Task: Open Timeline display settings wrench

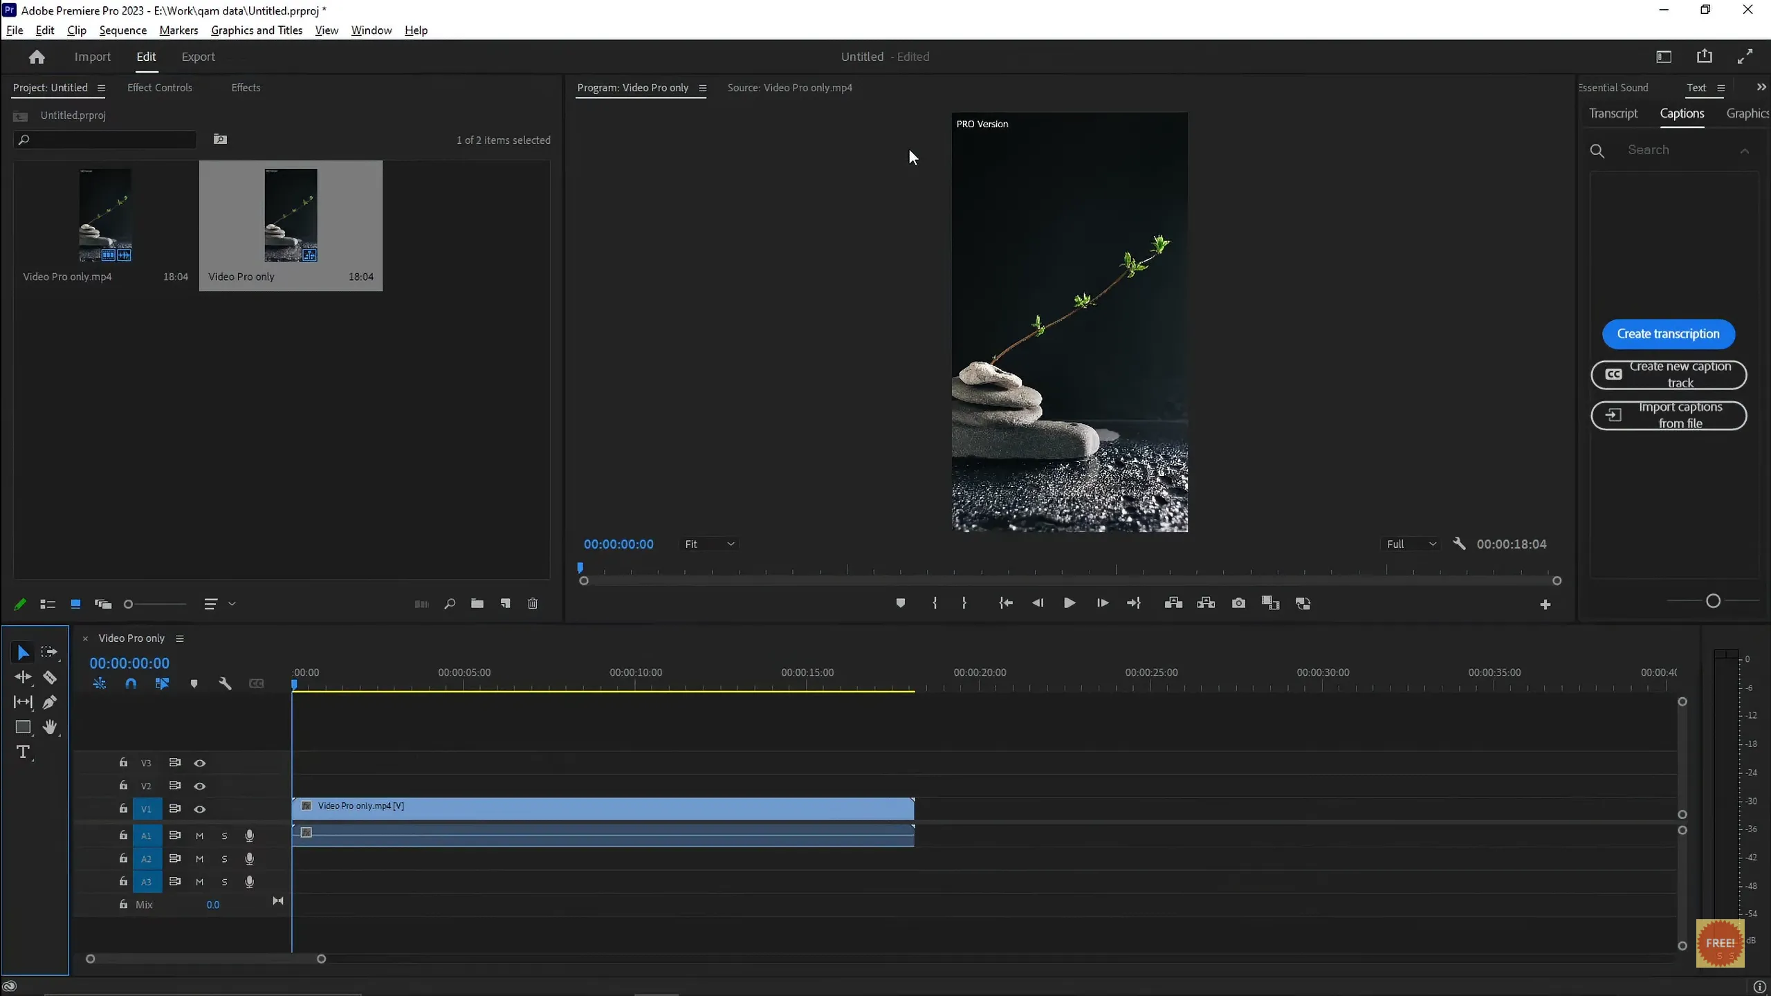Action: 225,683
